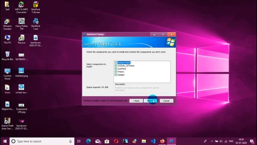Select Screenshot (20).jpg desktop file

coord(21,108)
